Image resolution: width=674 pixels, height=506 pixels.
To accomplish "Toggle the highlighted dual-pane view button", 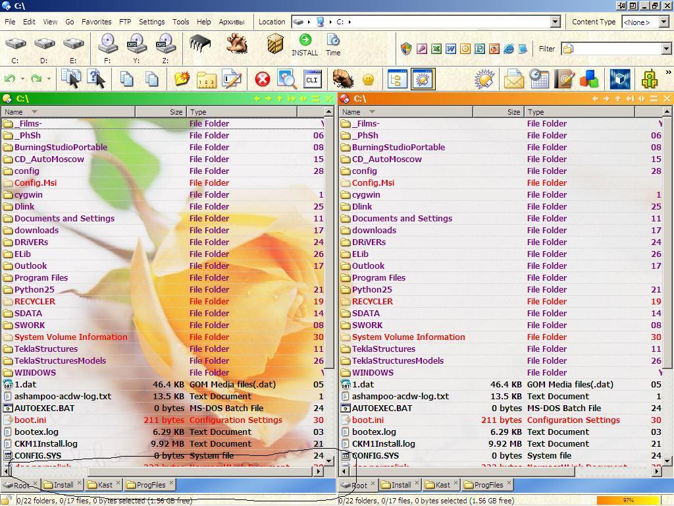I will (x=423, y=80).
